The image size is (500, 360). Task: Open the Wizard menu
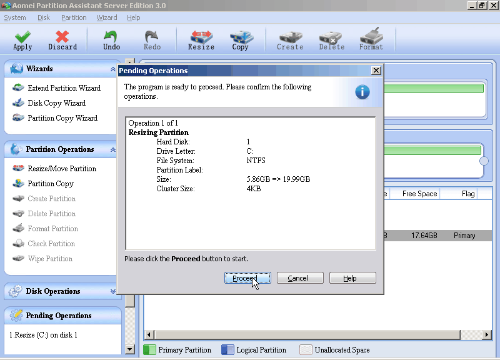pos(107,17)
